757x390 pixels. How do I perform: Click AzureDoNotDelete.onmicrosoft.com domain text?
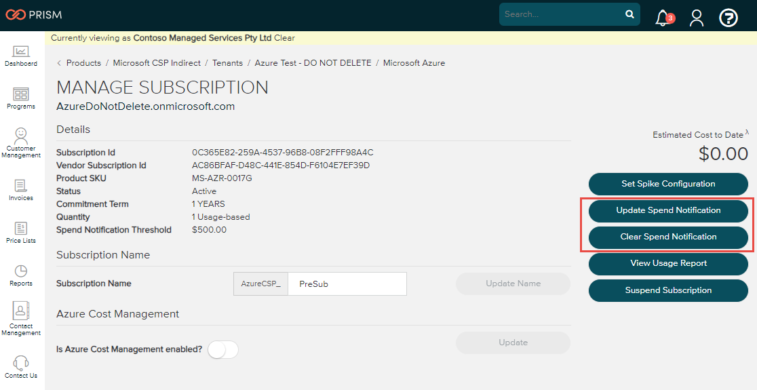[x=146, y=106]
